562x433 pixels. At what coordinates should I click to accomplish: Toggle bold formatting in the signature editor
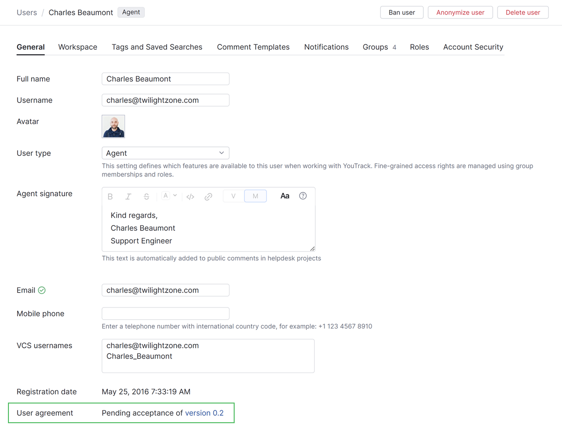[x=110, y=196]
